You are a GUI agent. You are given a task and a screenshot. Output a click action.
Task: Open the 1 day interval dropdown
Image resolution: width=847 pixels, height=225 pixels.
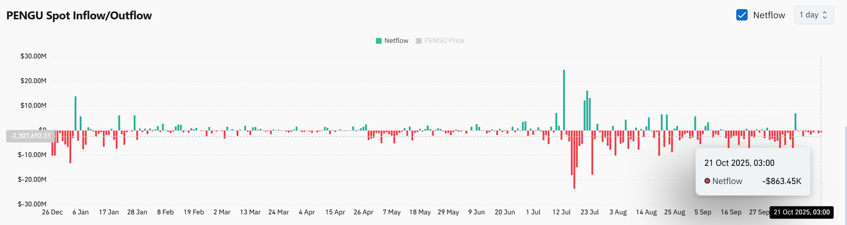(x=814, y=15)
